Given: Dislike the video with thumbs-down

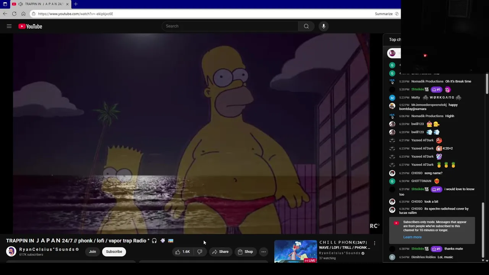Looking at the screenshot, I should (200, 252).
